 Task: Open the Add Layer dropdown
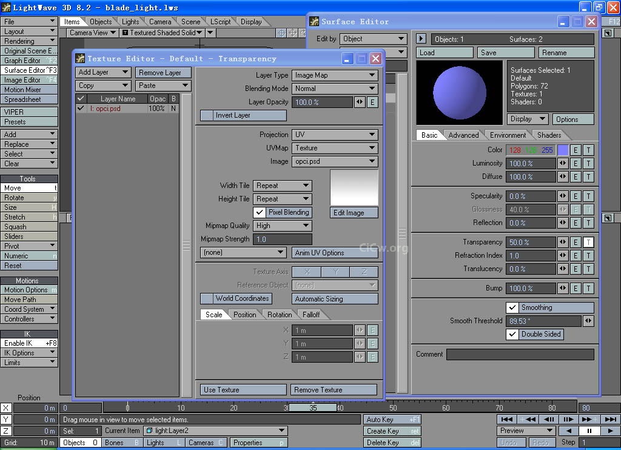pos(103,72)
